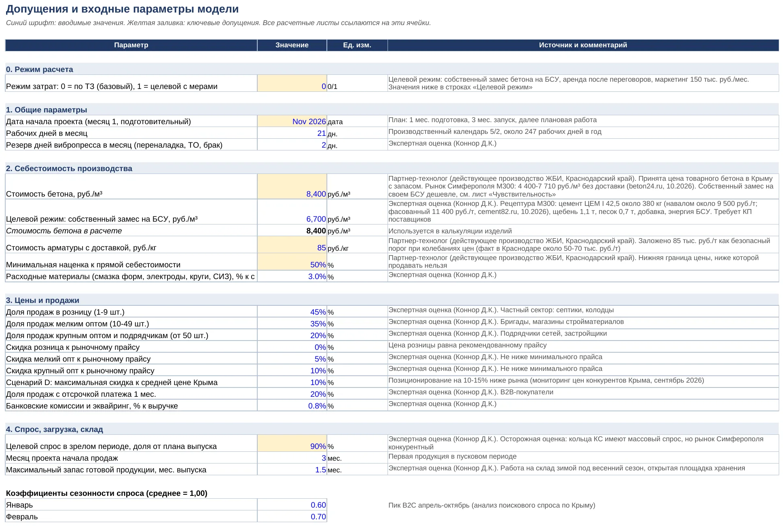Click the target mode concrete value 6,700

point(292,212)
